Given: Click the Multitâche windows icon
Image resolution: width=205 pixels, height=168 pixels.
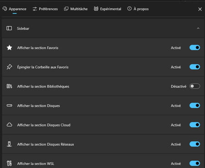Looking at the screenshot, I should click(66, 9).
